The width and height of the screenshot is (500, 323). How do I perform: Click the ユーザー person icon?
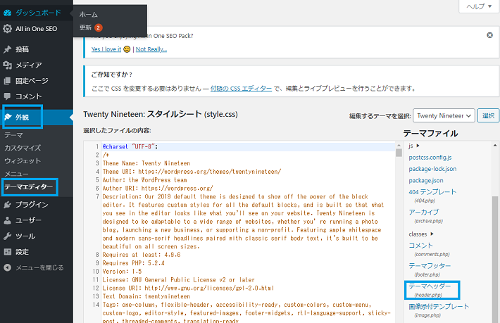pos(7,220)
